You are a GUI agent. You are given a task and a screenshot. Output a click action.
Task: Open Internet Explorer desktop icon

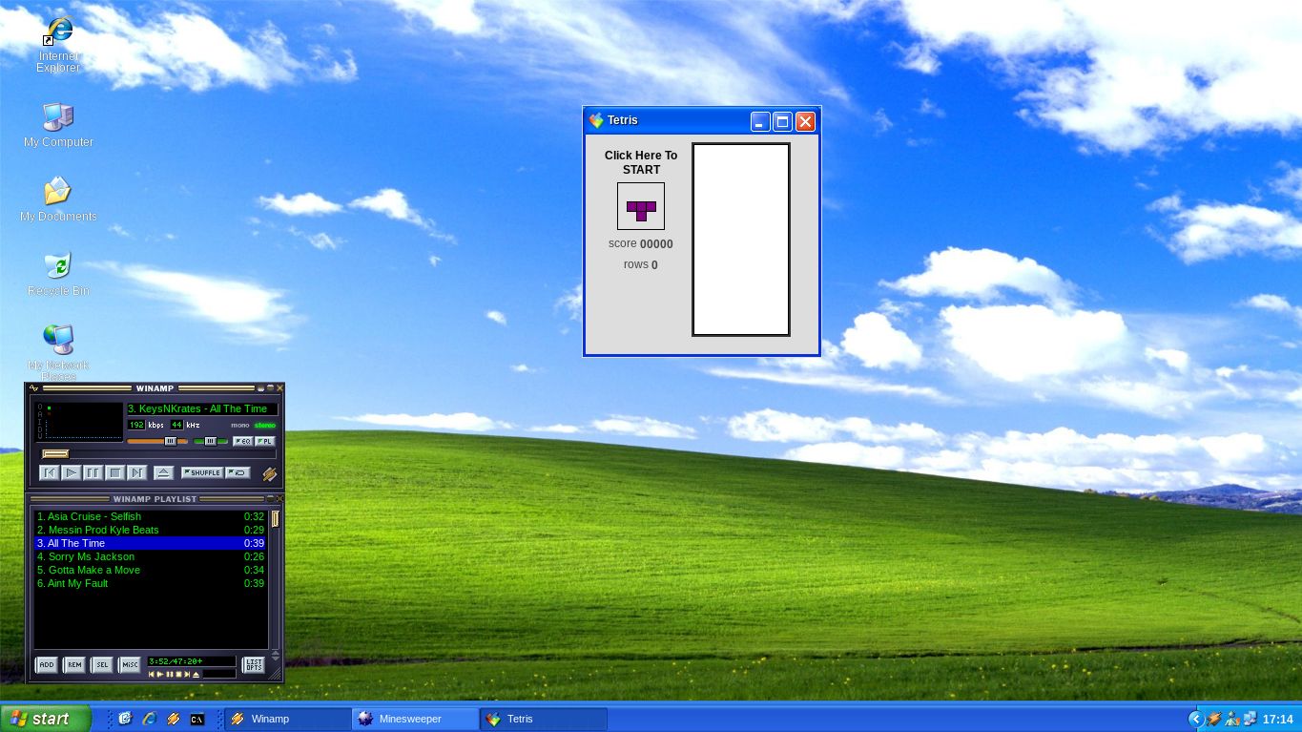(x=58, y=44)
